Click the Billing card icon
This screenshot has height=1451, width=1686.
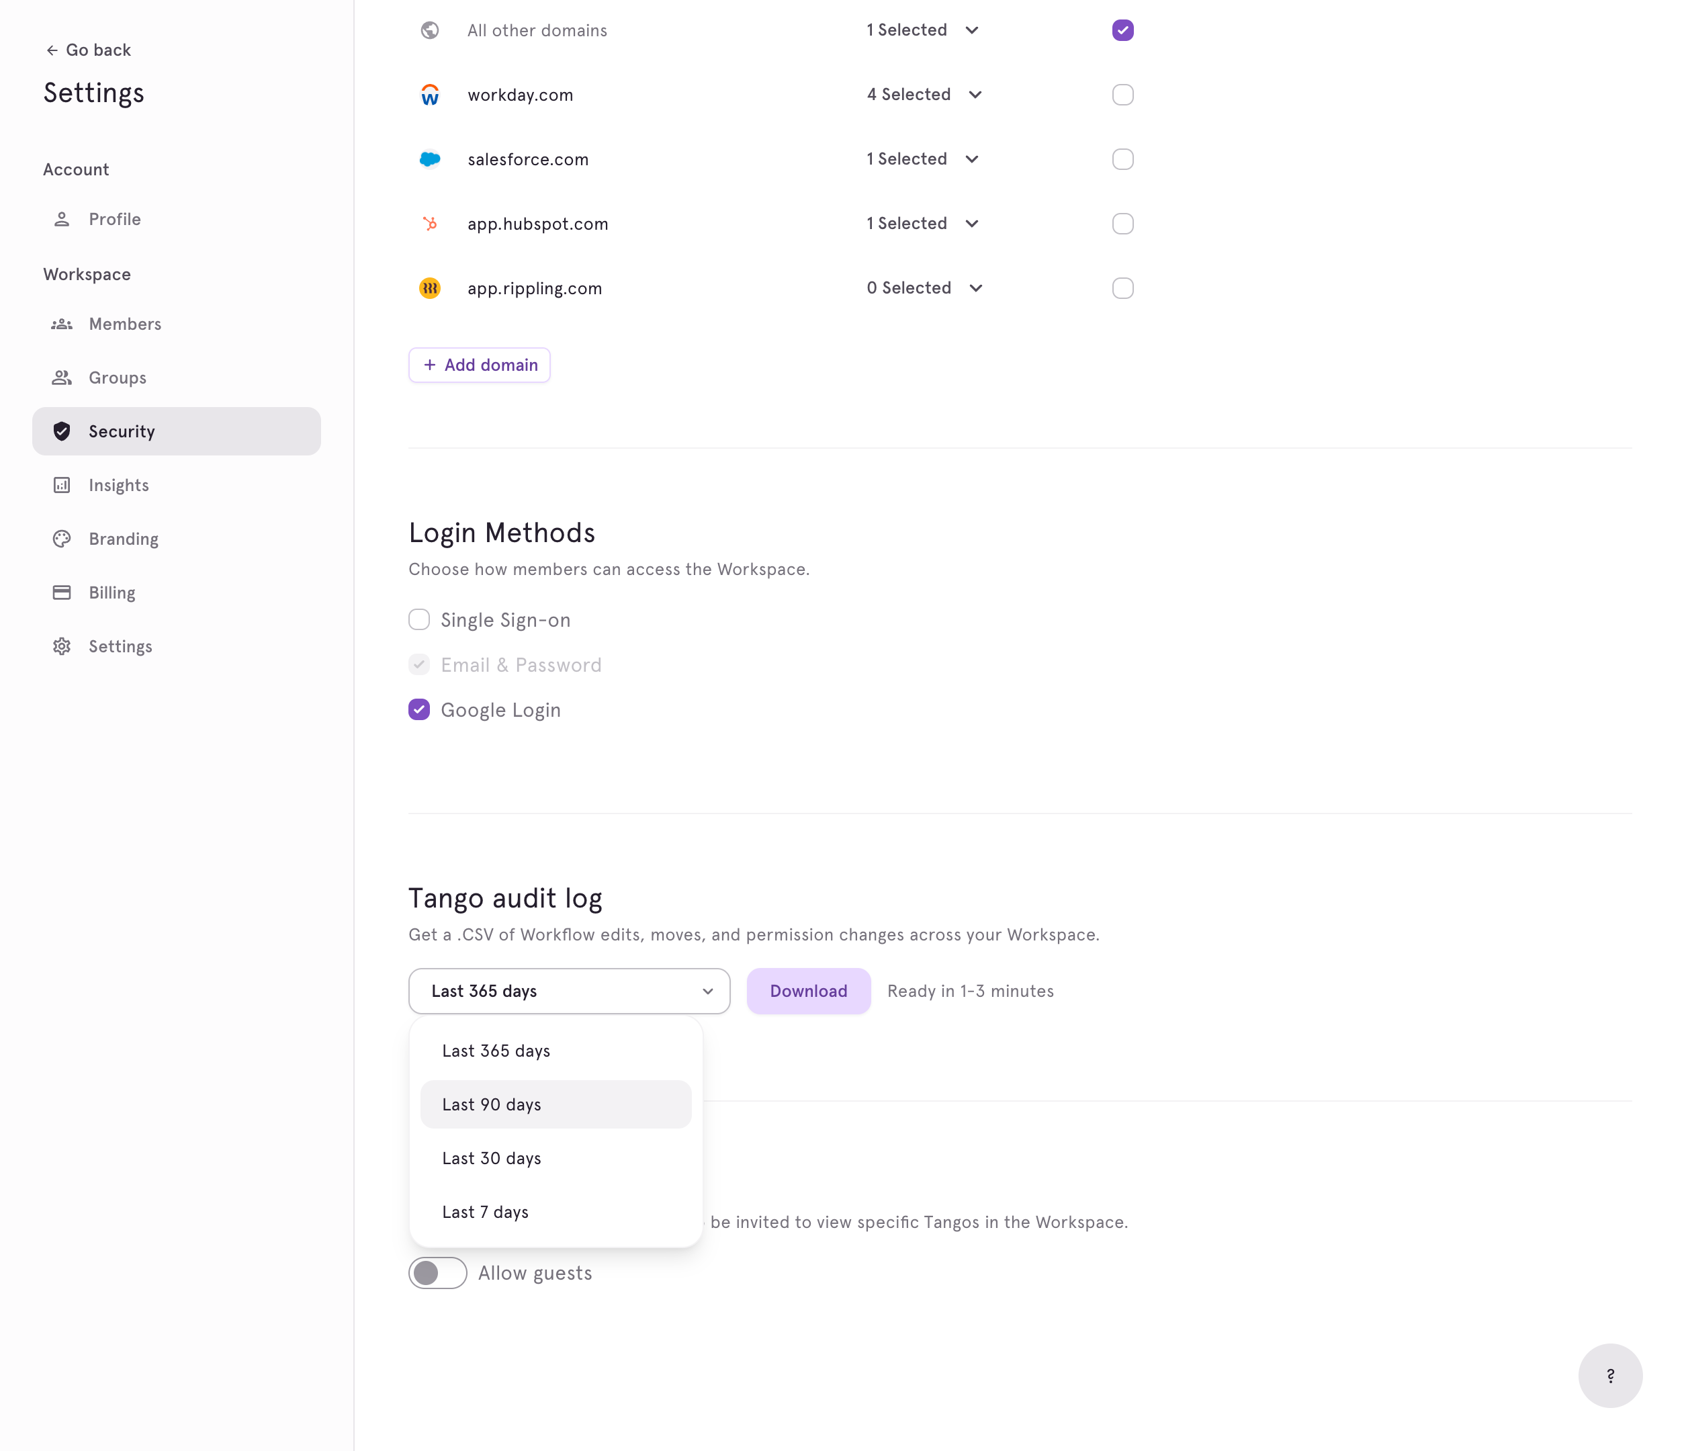coord(62,592)
